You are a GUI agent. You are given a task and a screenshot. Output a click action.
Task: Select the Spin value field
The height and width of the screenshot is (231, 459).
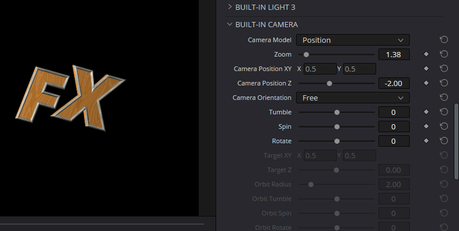[x=394, y=126]
